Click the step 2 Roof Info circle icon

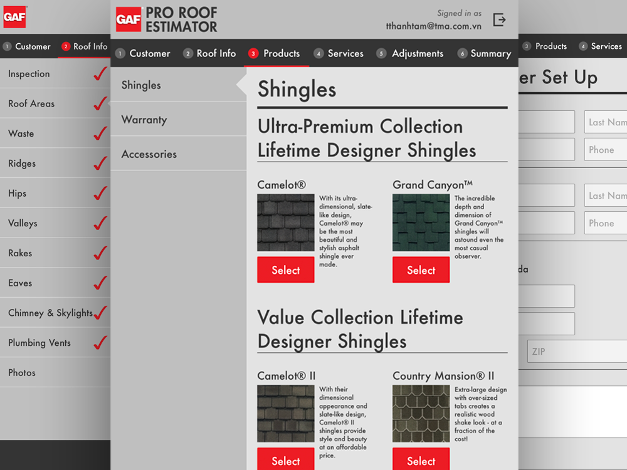(187, 53)
